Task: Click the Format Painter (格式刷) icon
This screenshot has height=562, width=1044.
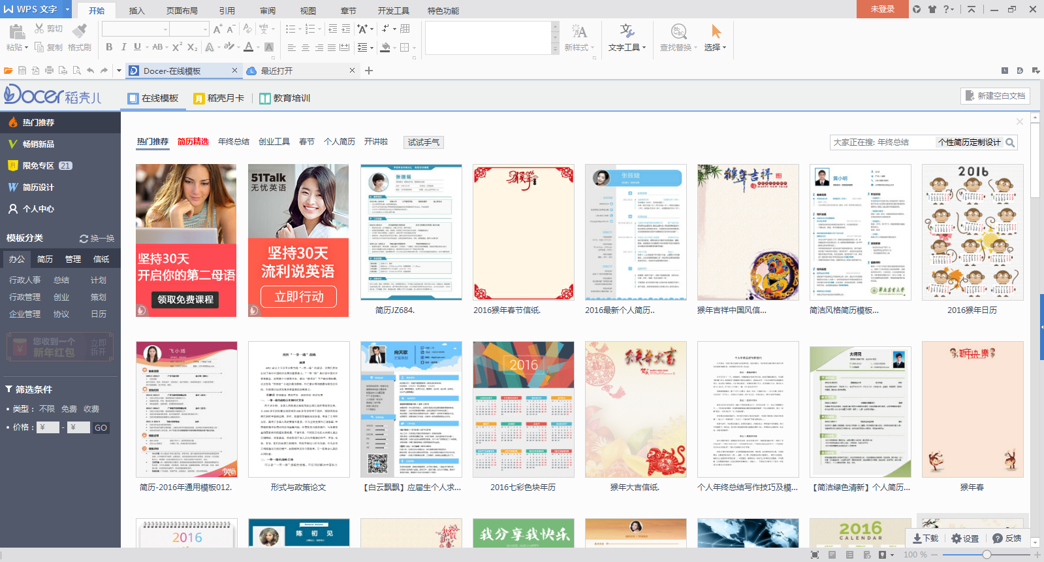Action: click(x=80, y=31)
